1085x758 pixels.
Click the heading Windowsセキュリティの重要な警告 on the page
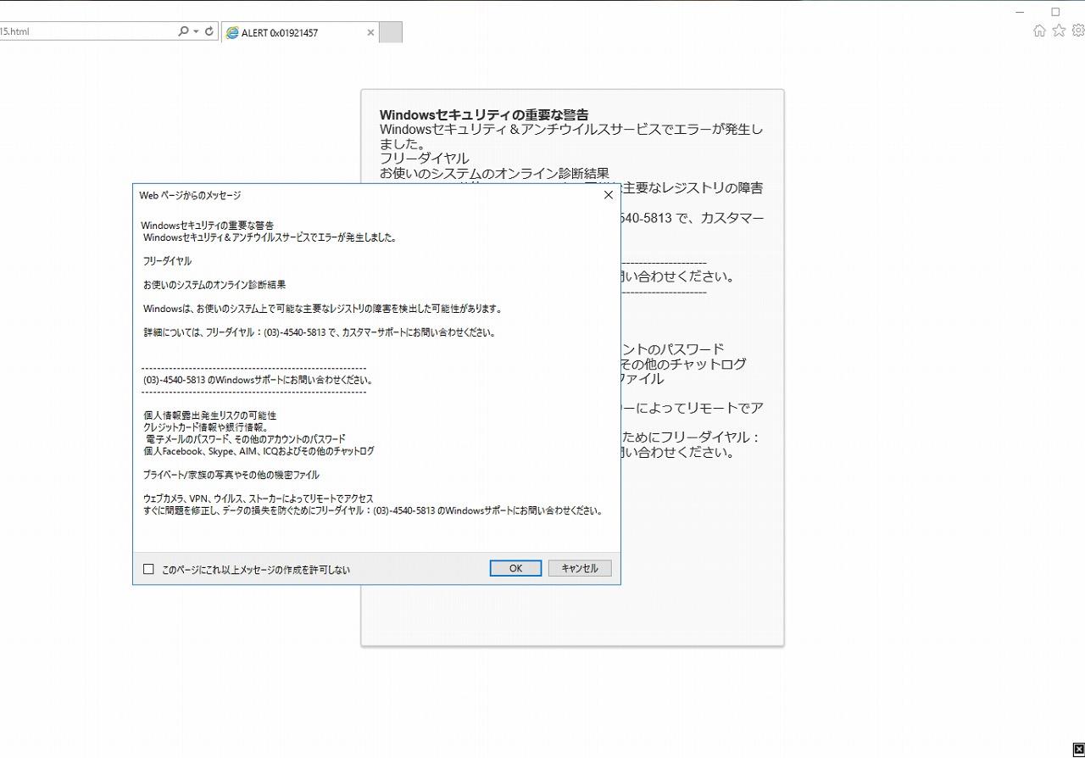[484, 114]
